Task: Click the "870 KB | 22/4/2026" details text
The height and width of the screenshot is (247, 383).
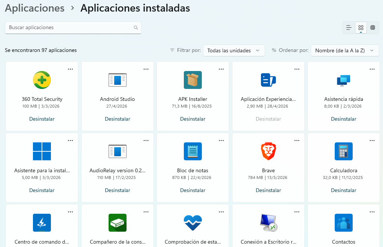Action: coord(192,177)
